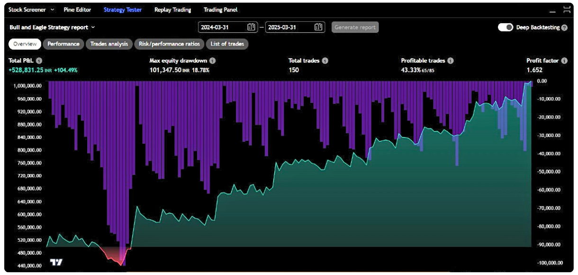Image resolution: width=578 pixels, height=275 pixels.
Task: Open the Pine Editor tab
Action: point(77,9)
